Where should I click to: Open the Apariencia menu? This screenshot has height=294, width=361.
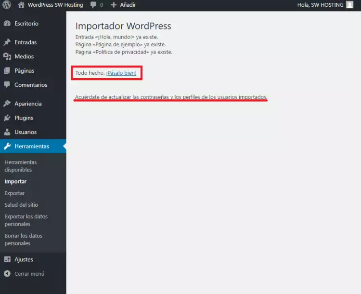(x=28, y=104)
